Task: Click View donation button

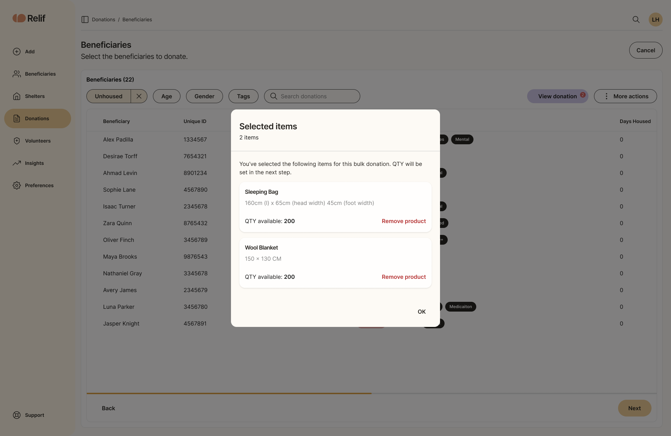Action: coord(557,96)
